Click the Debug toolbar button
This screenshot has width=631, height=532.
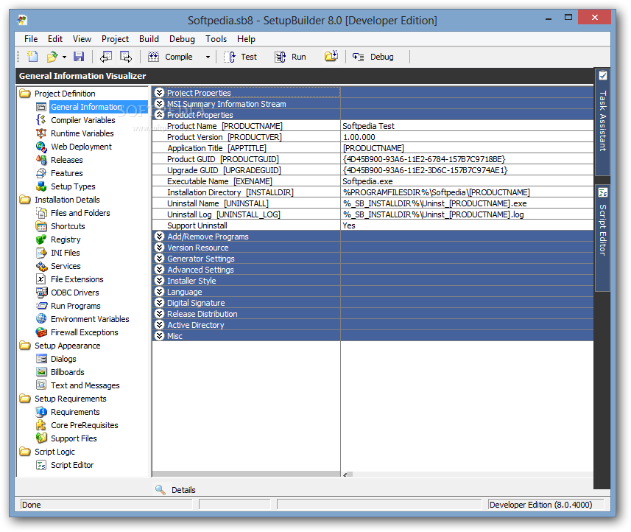point(373,57)
